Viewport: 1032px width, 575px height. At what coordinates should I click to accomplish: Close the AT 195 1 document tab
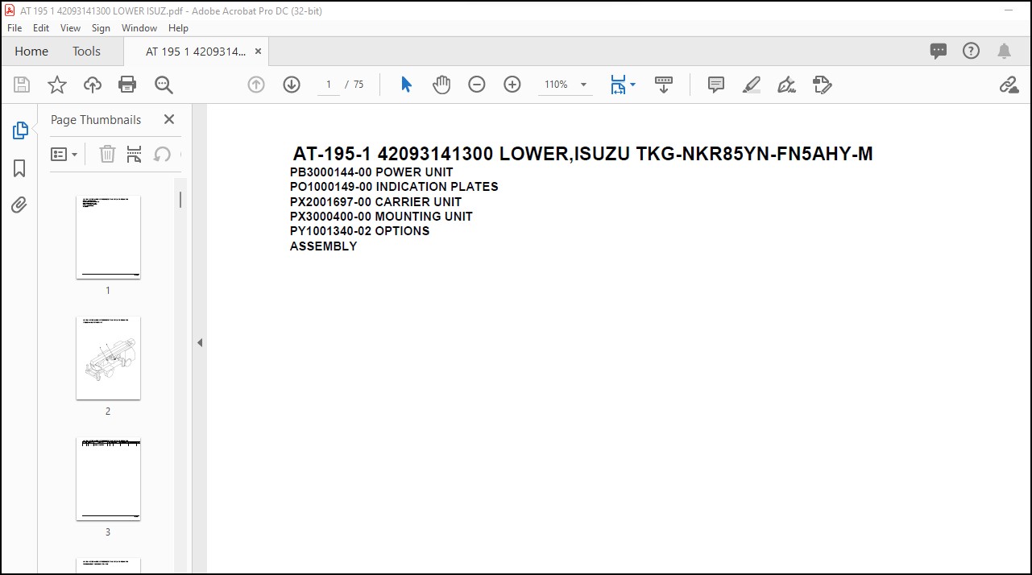pyautogui.click(x=258, y=51)
